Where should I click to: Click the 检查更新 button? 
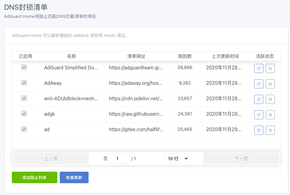click(x=74, y=177)
